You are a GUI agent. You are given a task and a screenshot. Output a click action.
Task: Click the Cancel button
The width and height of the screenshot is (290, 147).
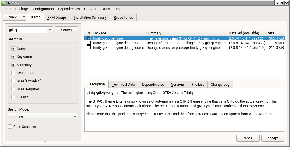coord(248,138)
